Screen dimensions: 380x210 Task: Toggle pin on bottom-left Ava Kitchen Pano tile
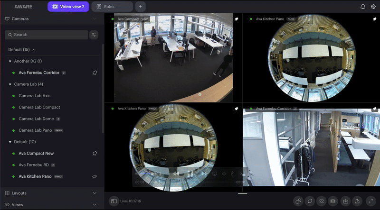point(236,109)
